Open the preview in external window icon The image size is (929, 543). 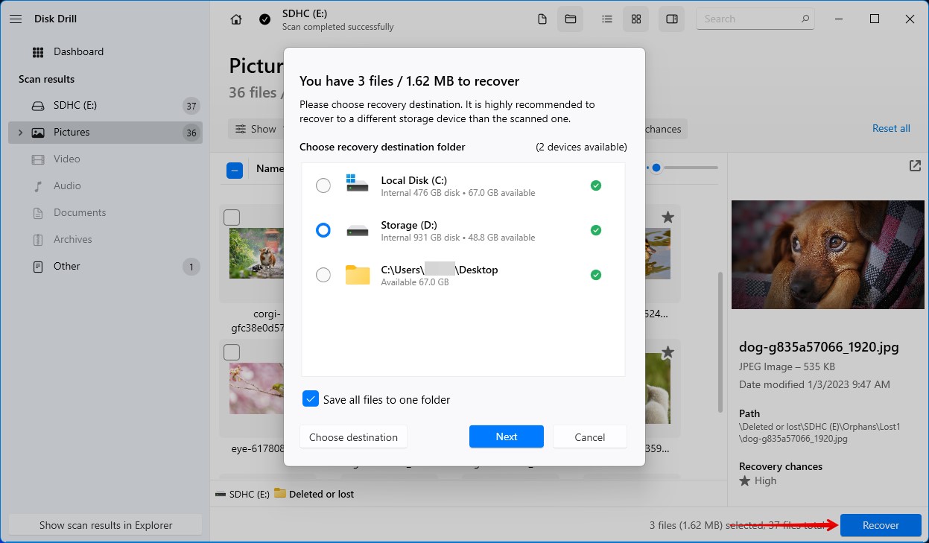pos(915,166)
